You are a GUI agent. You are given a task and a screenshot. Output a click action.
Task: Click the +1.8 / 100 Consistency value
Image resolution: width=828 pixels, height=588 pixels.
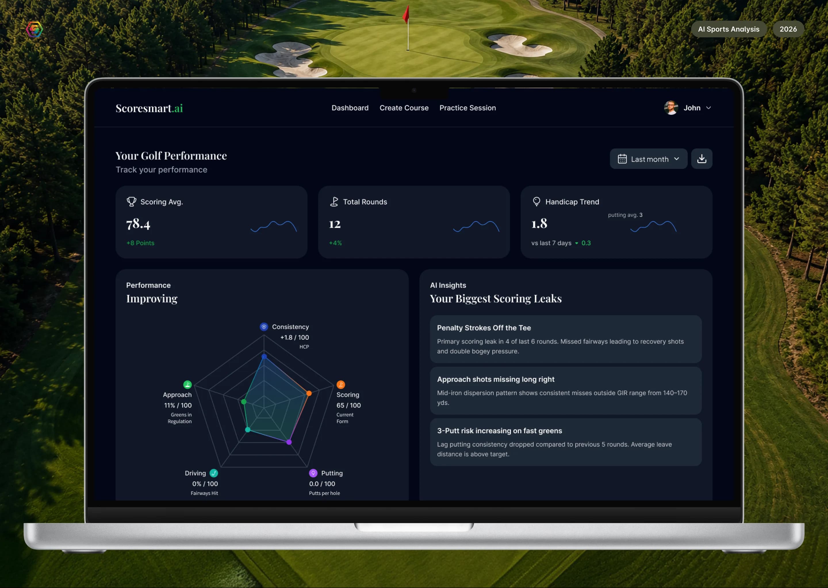point(294,337)
